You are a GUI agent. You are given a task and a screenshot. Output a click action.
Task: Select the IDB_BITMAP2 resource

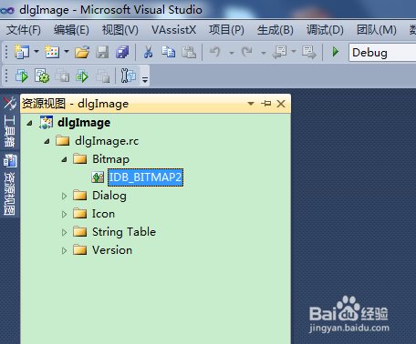point(145,177)
